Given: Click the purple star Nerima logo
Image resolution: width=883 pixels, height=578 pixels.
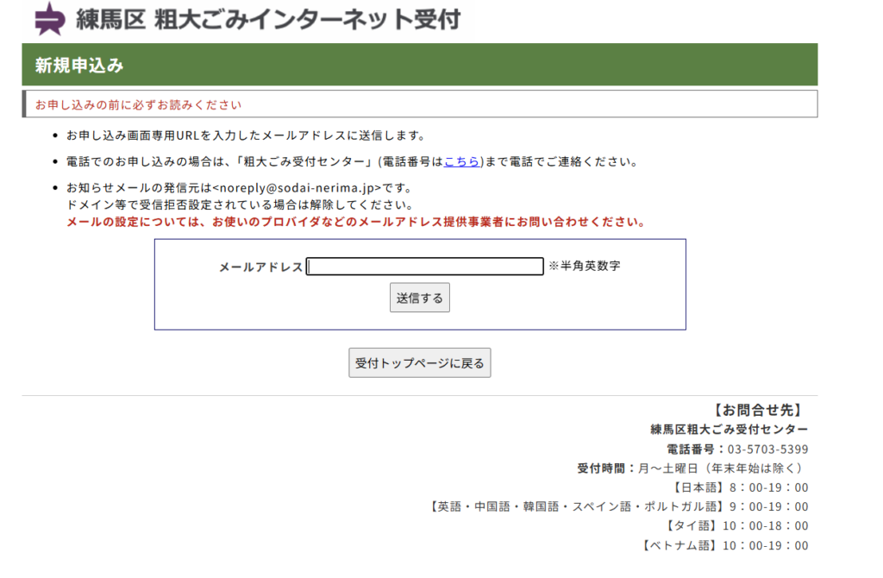Looking at the screenshot, I should 49,19.
